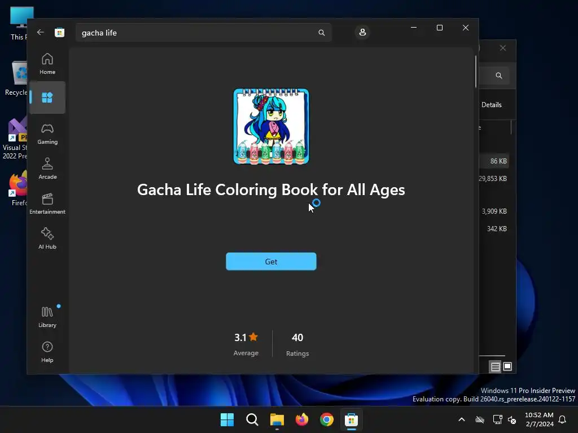Viewport: 578px width, 433px height.
Task: Select the Visual Studio 2022 desktop shortcut
Action: coord(15,139)
